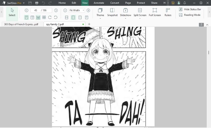Click the page number input field
This screenshot has height=128, width=211.
tap(41, 10)
